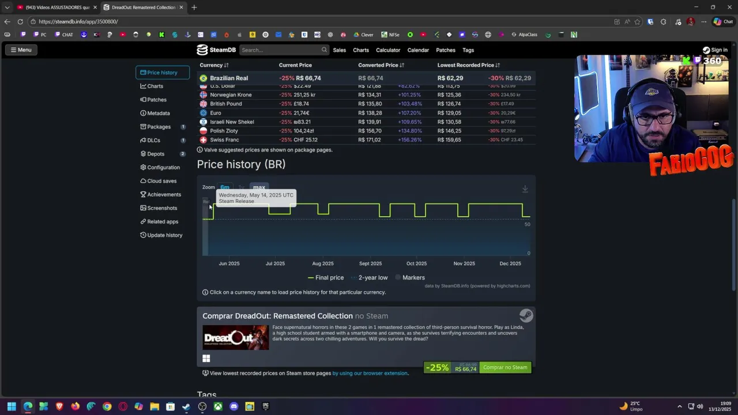This screenshot has height=415, width=738.
Task: Load Norwegian Krone price history
Action: pyautogui.click(x=231, y=95)
